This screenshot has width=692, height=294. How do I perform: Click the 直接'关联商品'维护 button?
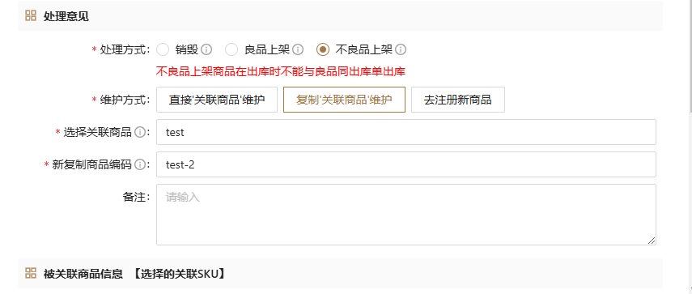[x=217, y=100]
